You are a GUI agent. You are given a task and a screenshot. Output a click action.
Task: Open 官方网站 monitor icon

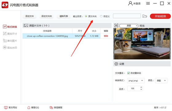coord(6,108)
